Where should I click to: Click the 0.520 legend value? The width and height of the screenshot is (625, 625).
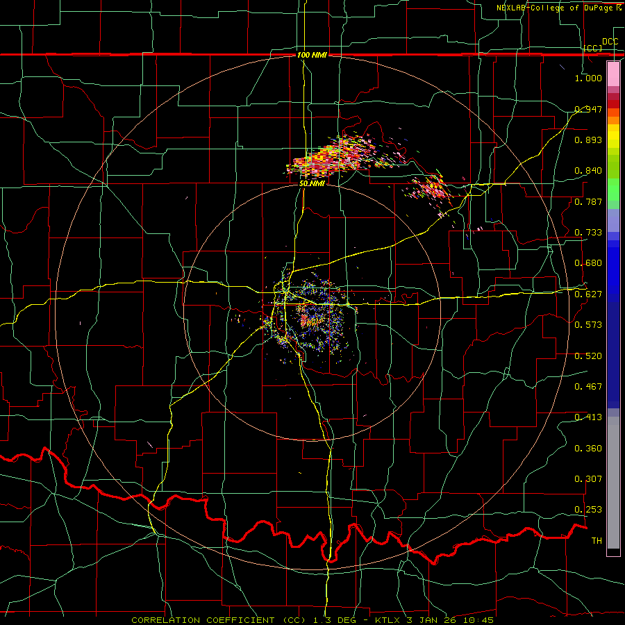588,356
